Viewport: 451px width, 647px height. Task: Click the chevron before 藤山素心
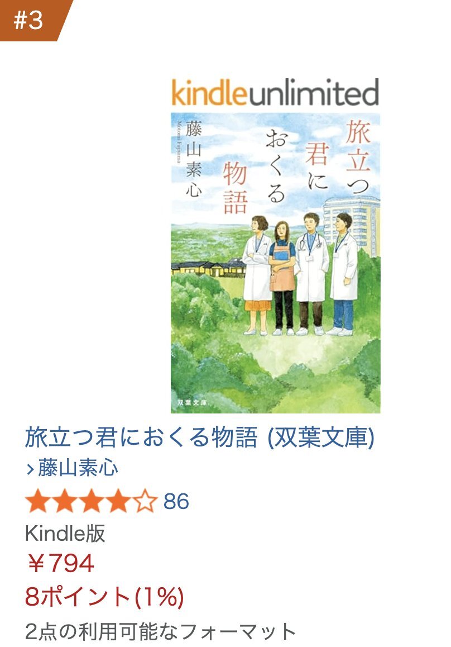30,469
